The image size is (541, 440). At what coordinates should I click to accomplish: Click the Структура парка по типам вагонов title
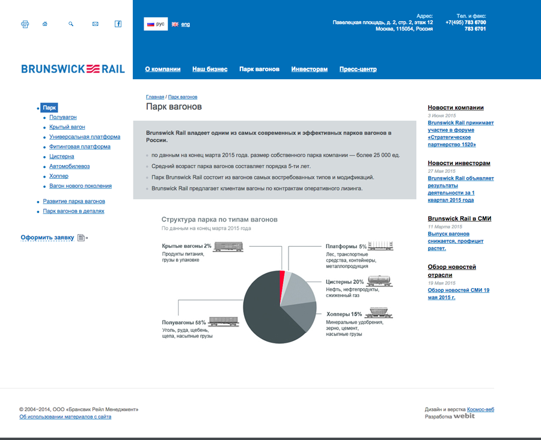click(x=219, y=220)
